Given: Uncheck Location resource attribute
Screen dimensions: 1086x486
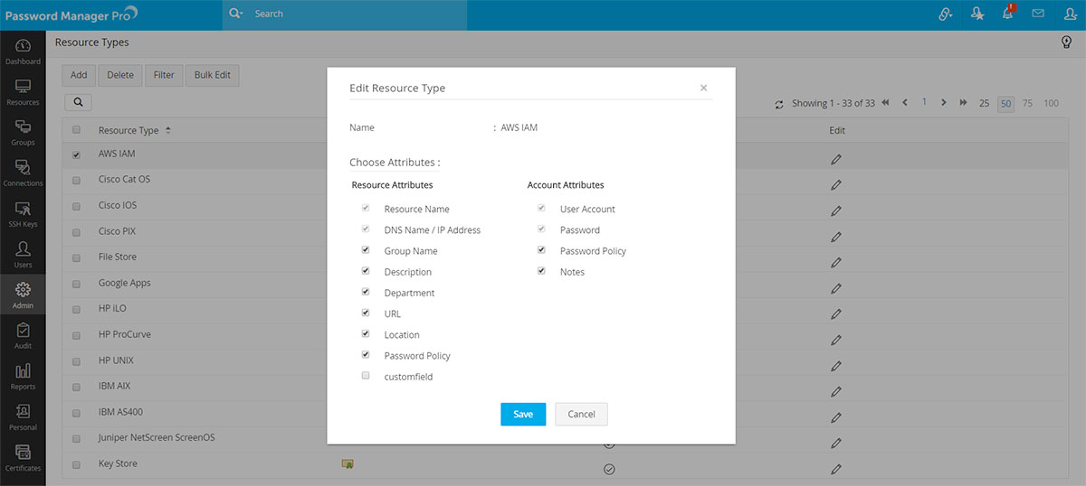Looking at the screenshot, I should pos(366,333).
